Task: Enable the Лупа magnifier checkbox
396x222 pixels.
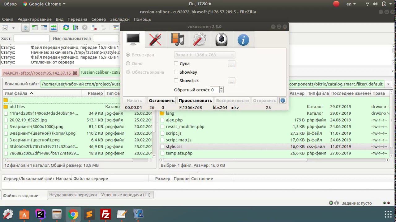Action: point(176,64)
